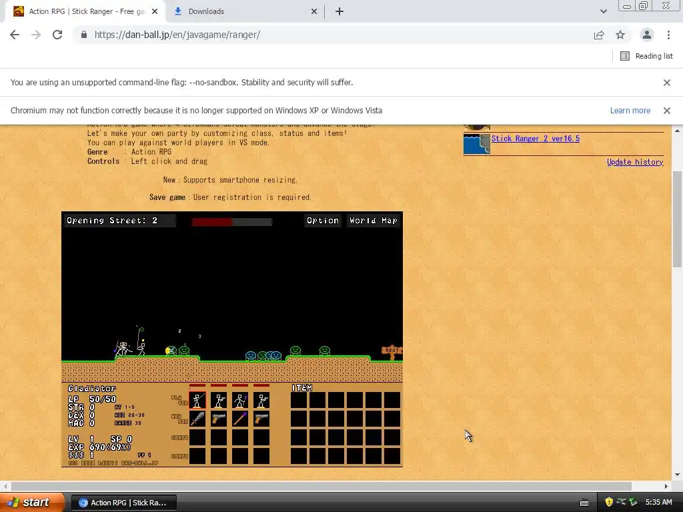Image resolution: width=683 pixels, height=512 pixels.
Task: Click Learn more about unsupported Chromium
Action: point(630,111)
